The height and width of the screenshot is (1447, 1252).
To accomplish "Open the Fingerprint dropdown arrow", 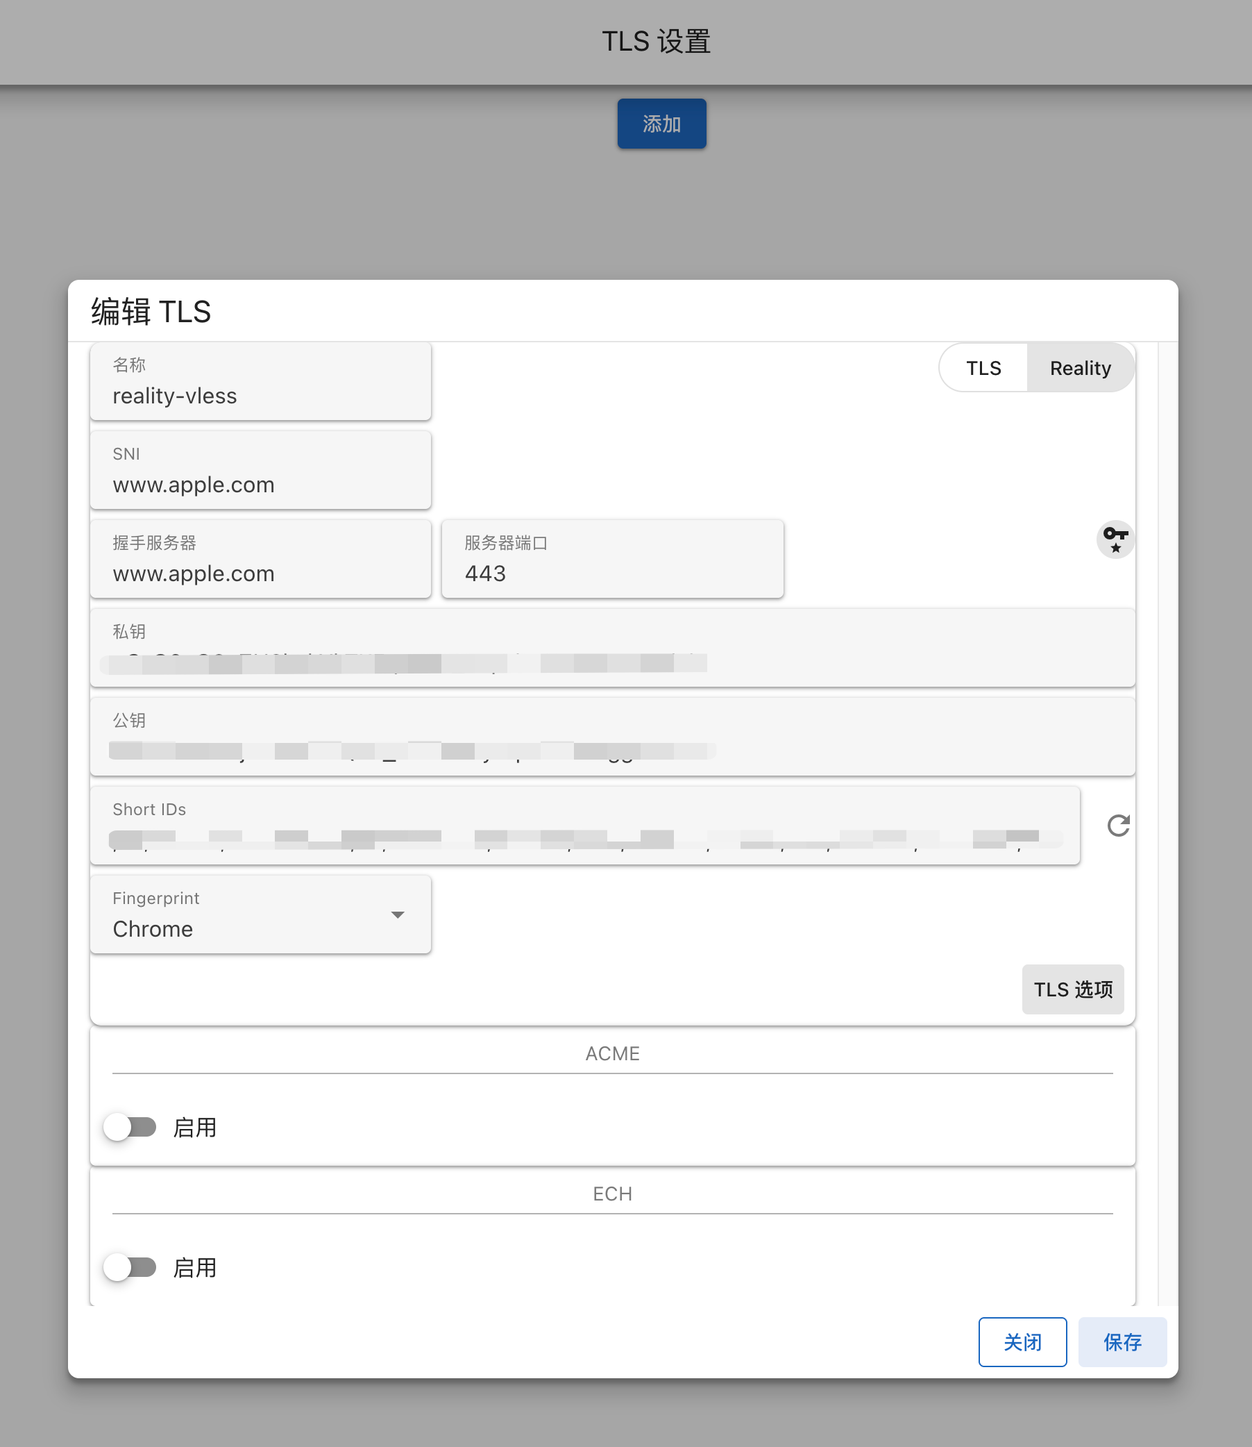I will (398, 914).
